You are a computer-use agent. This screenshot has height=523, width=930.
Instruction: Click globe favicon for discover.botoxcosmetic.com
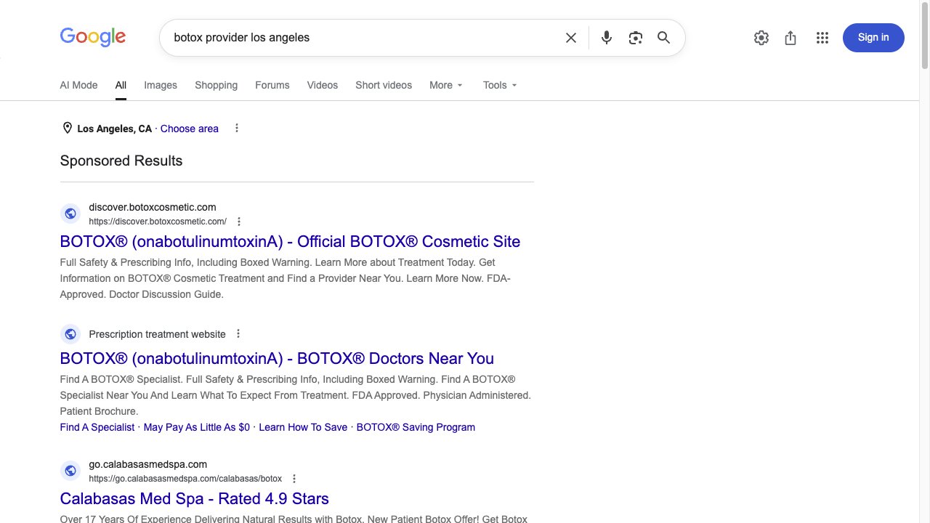[x=70, y=214]
